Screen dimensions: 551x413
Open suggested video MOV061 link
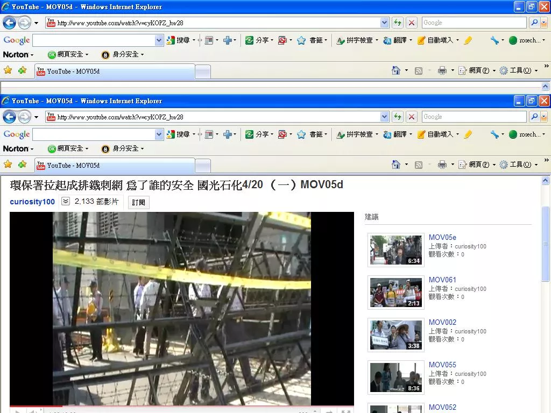click(x=442, y=280)
